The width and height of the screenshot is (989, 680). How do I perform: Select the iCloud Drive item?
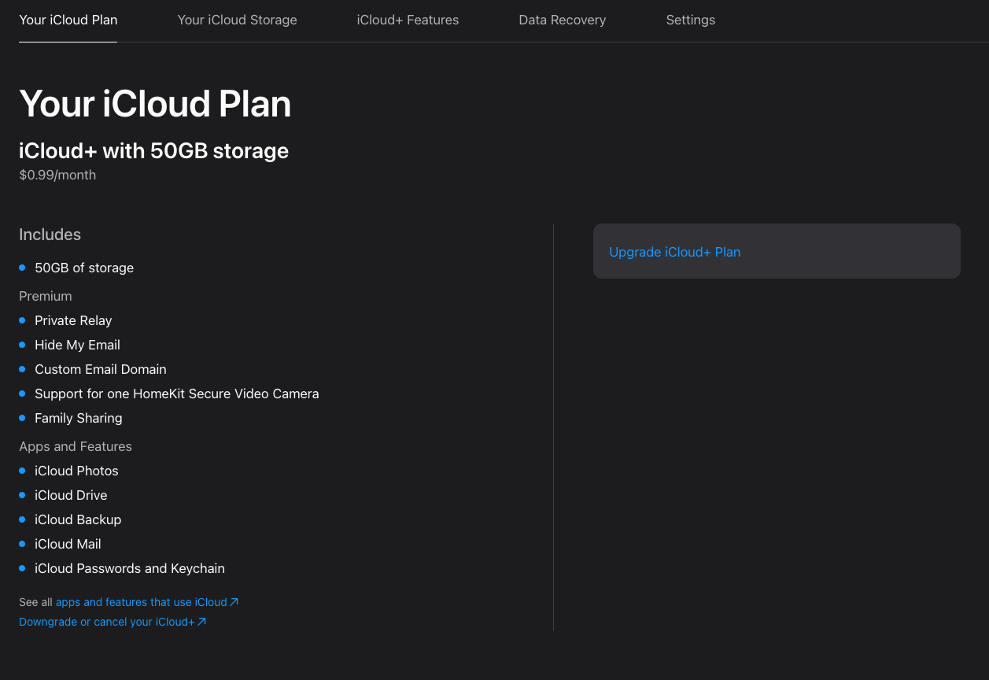[71, 495]
